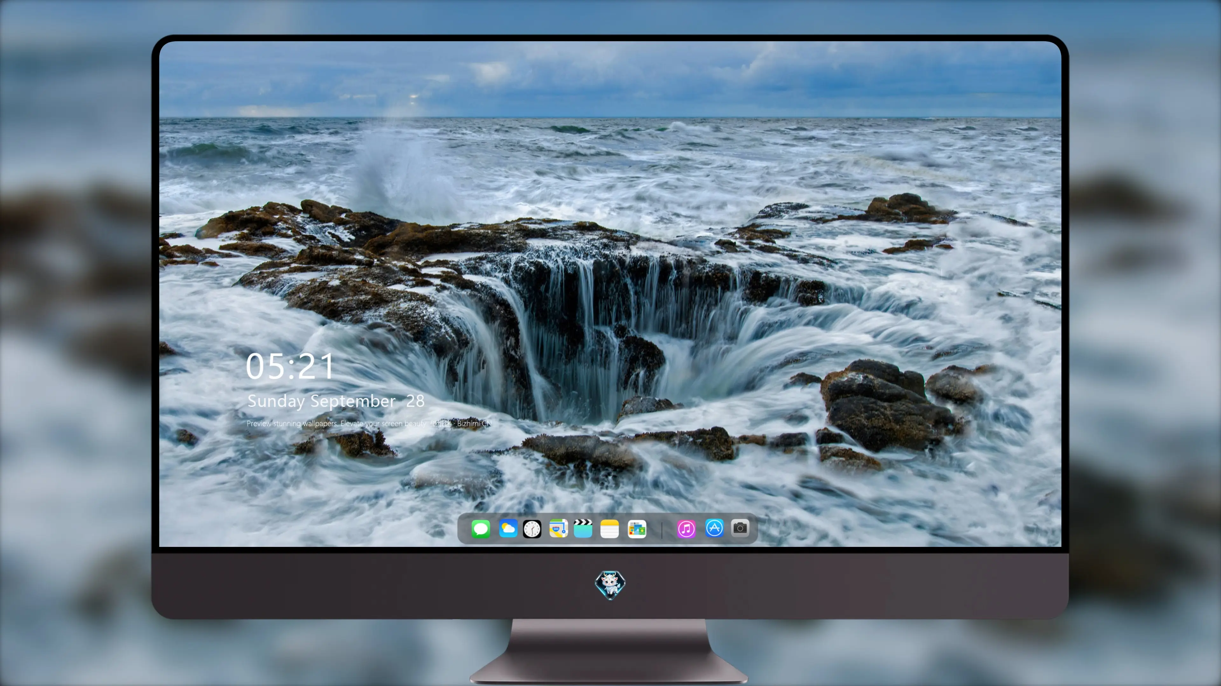Screen dimensions: 1221x686
Task: Open the yellow Notes app icon
Action: pyautogui.click(x=610, y=529)
